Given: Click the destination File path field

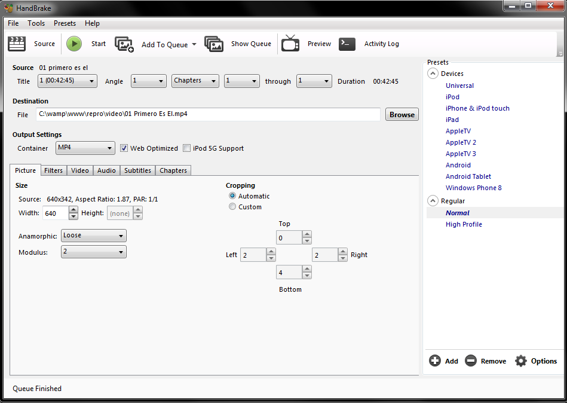Looking at the screenshot, I should [x=208, y=114].
